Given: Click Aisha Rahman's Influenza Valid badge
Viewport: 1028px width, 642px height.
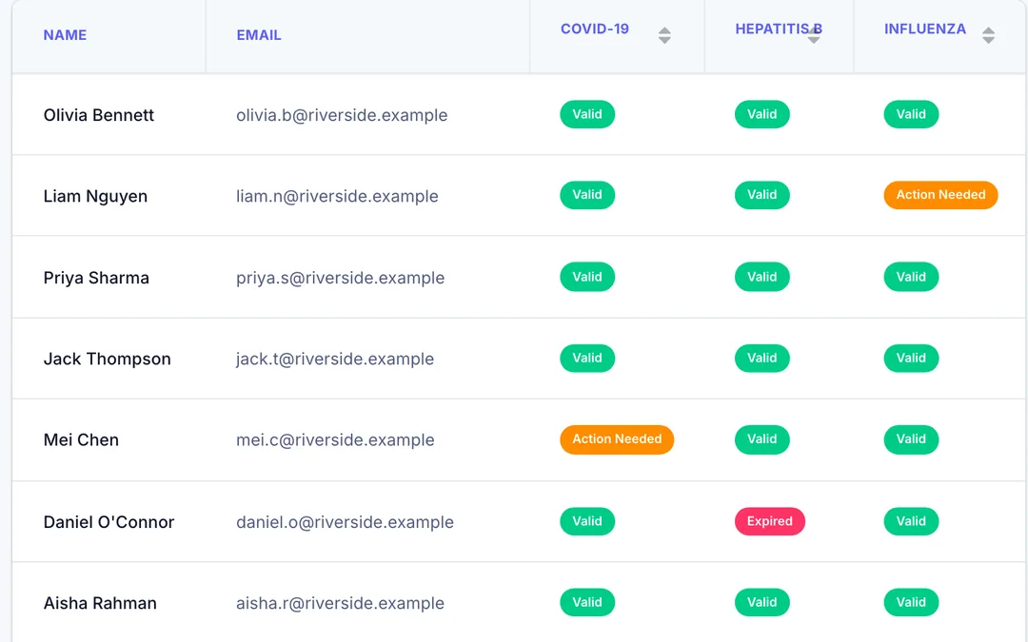Looking at the screenshot, I should click(911, 603).
